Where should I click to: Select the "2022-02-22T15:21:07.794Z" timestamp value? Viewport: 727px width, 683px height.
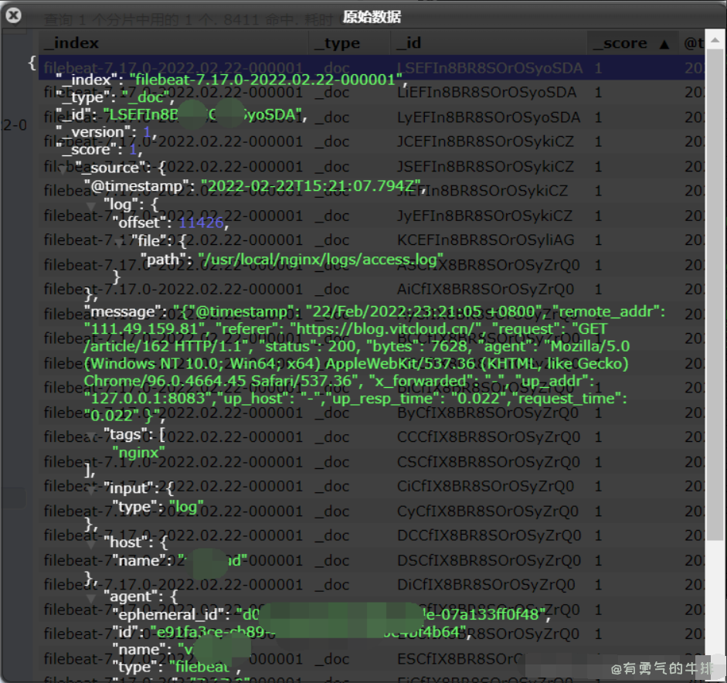coord(311,186)
